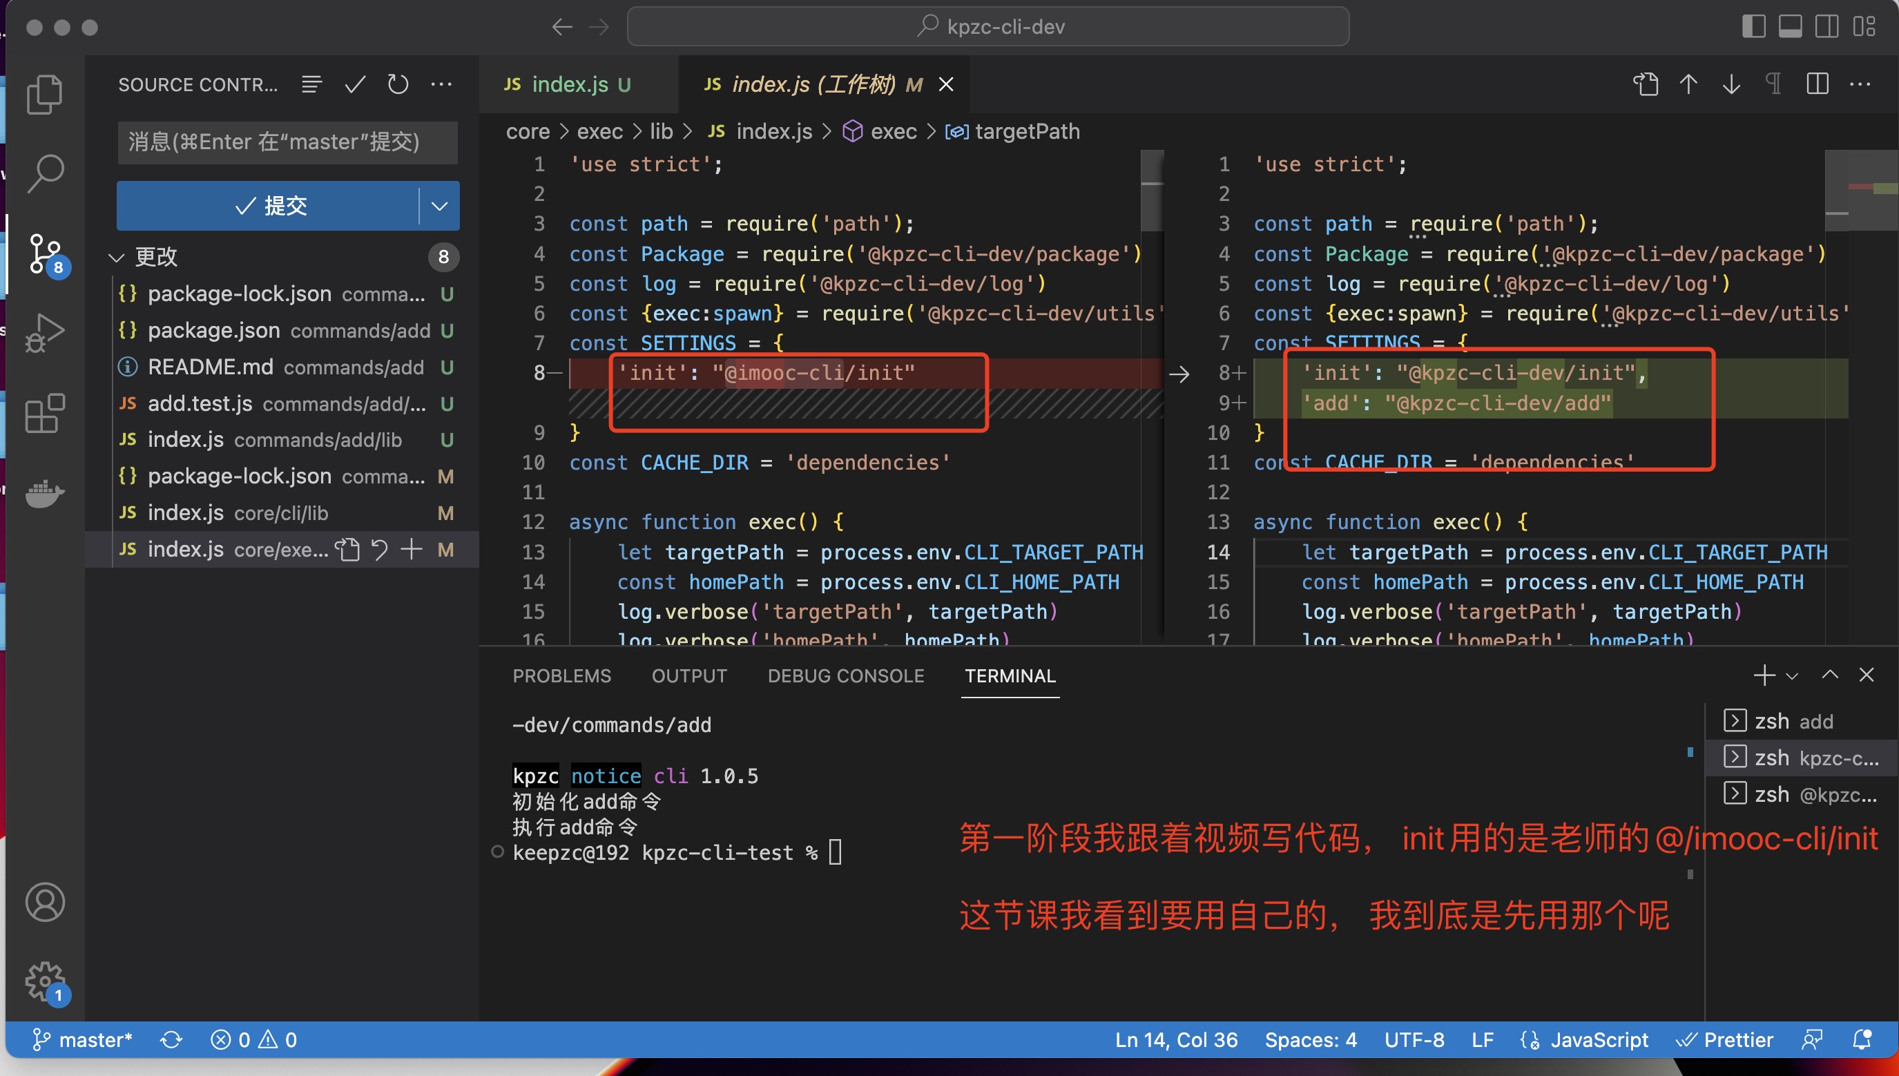
Task: Open the Manage gear icon
Action: tap(46, 983)
